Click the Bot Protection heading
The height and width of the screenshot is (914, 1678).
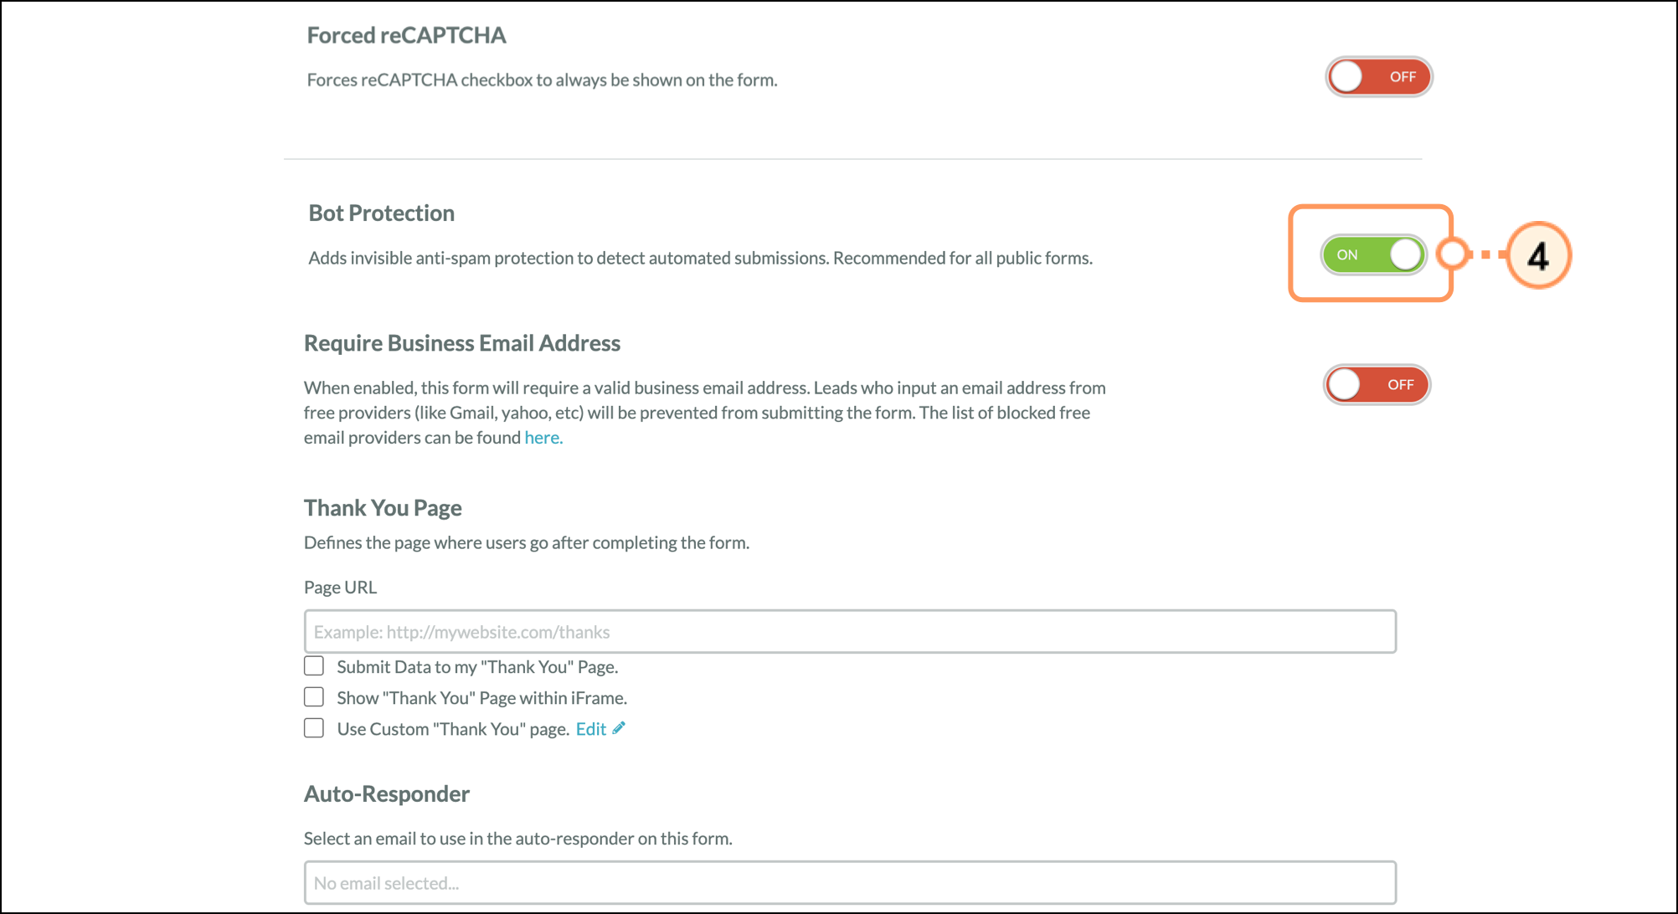pos(381,213)
